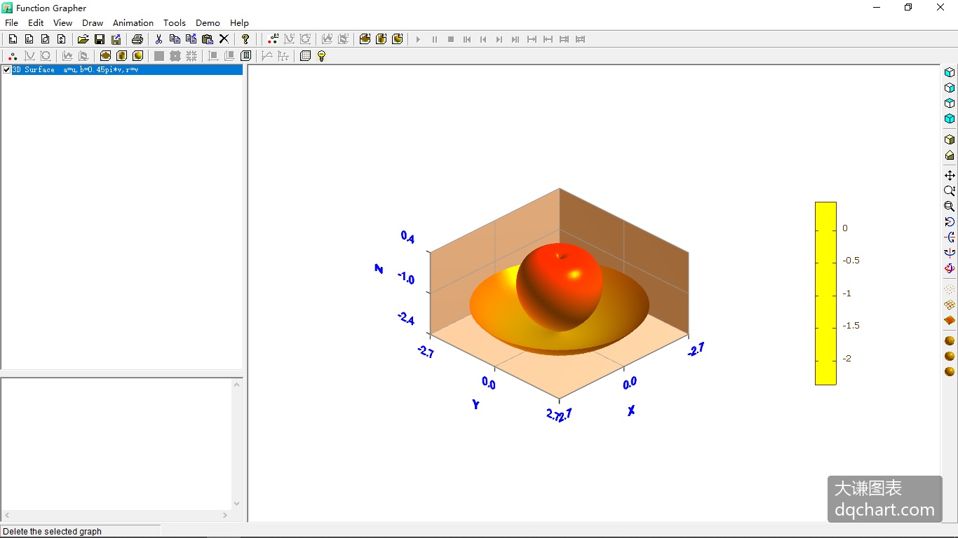958x538 pixels.
Task: Uncheck the 3D Surface graph checkbox
Action: click(x=7, y=69)
